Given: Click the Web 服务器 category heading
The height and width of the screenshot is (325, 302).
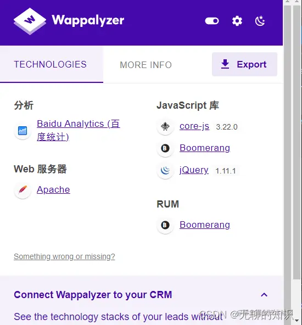Looking at the screenshot, I should pyautogui.click(x=40, y=169).
